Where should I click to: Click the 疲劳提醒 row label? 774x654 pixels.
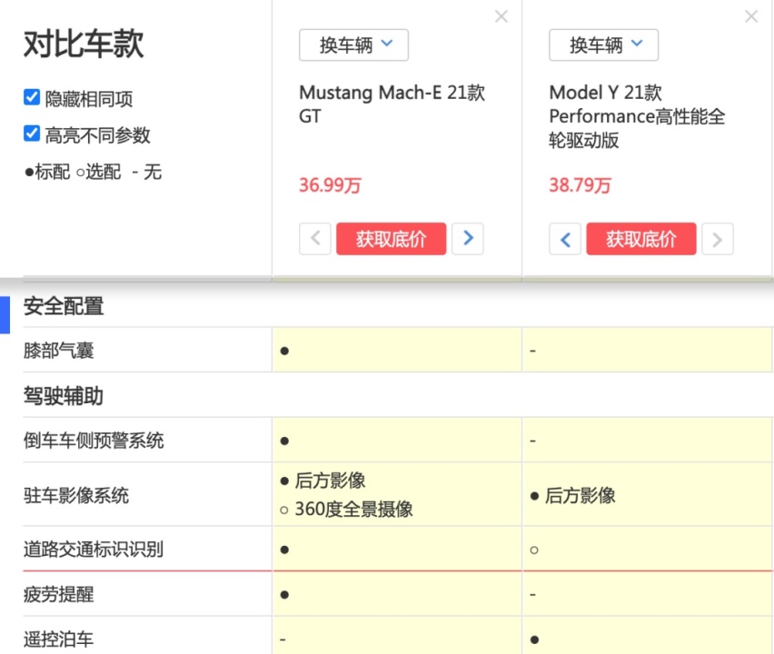tap(59, 595)
